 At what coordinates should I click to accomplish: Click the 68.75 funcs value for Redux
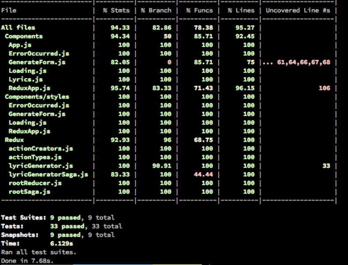pos(203,140)
